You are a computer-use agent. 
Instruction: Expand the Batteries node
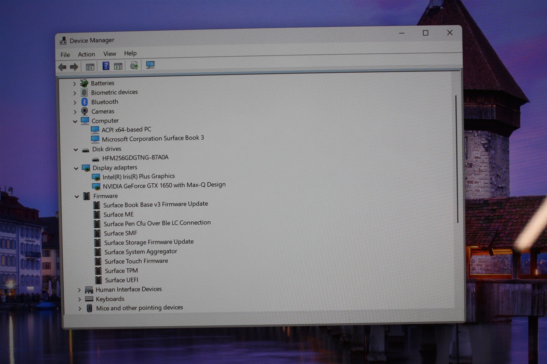[x=74, y=83]
